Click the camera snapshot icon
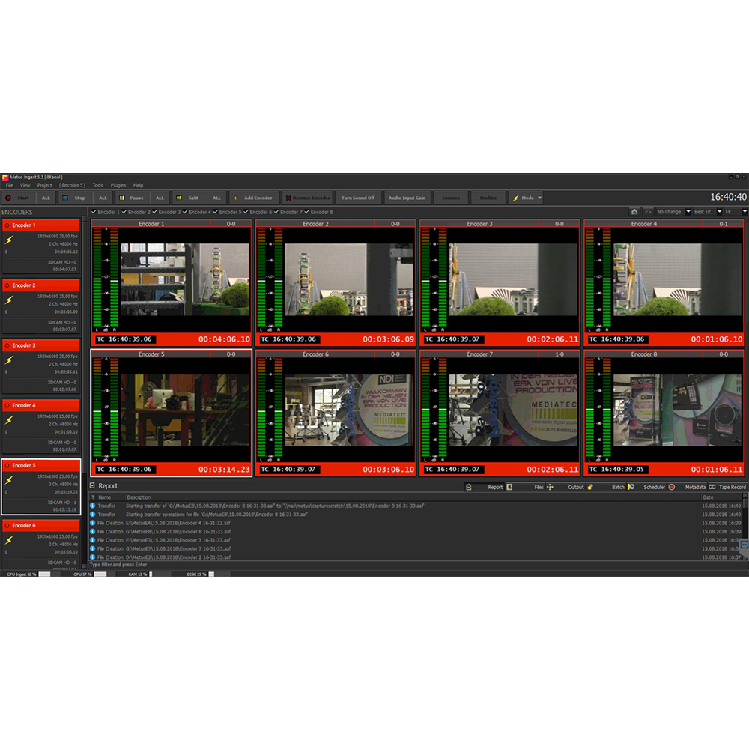The height and width of the screenshot is (749, 749). coord(634,212)
